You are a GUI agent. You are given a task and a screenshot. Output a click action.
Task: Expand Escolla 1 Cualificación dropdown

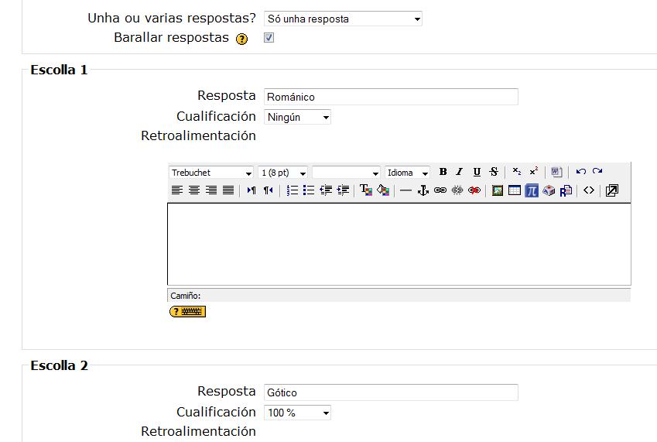(297, 118)
